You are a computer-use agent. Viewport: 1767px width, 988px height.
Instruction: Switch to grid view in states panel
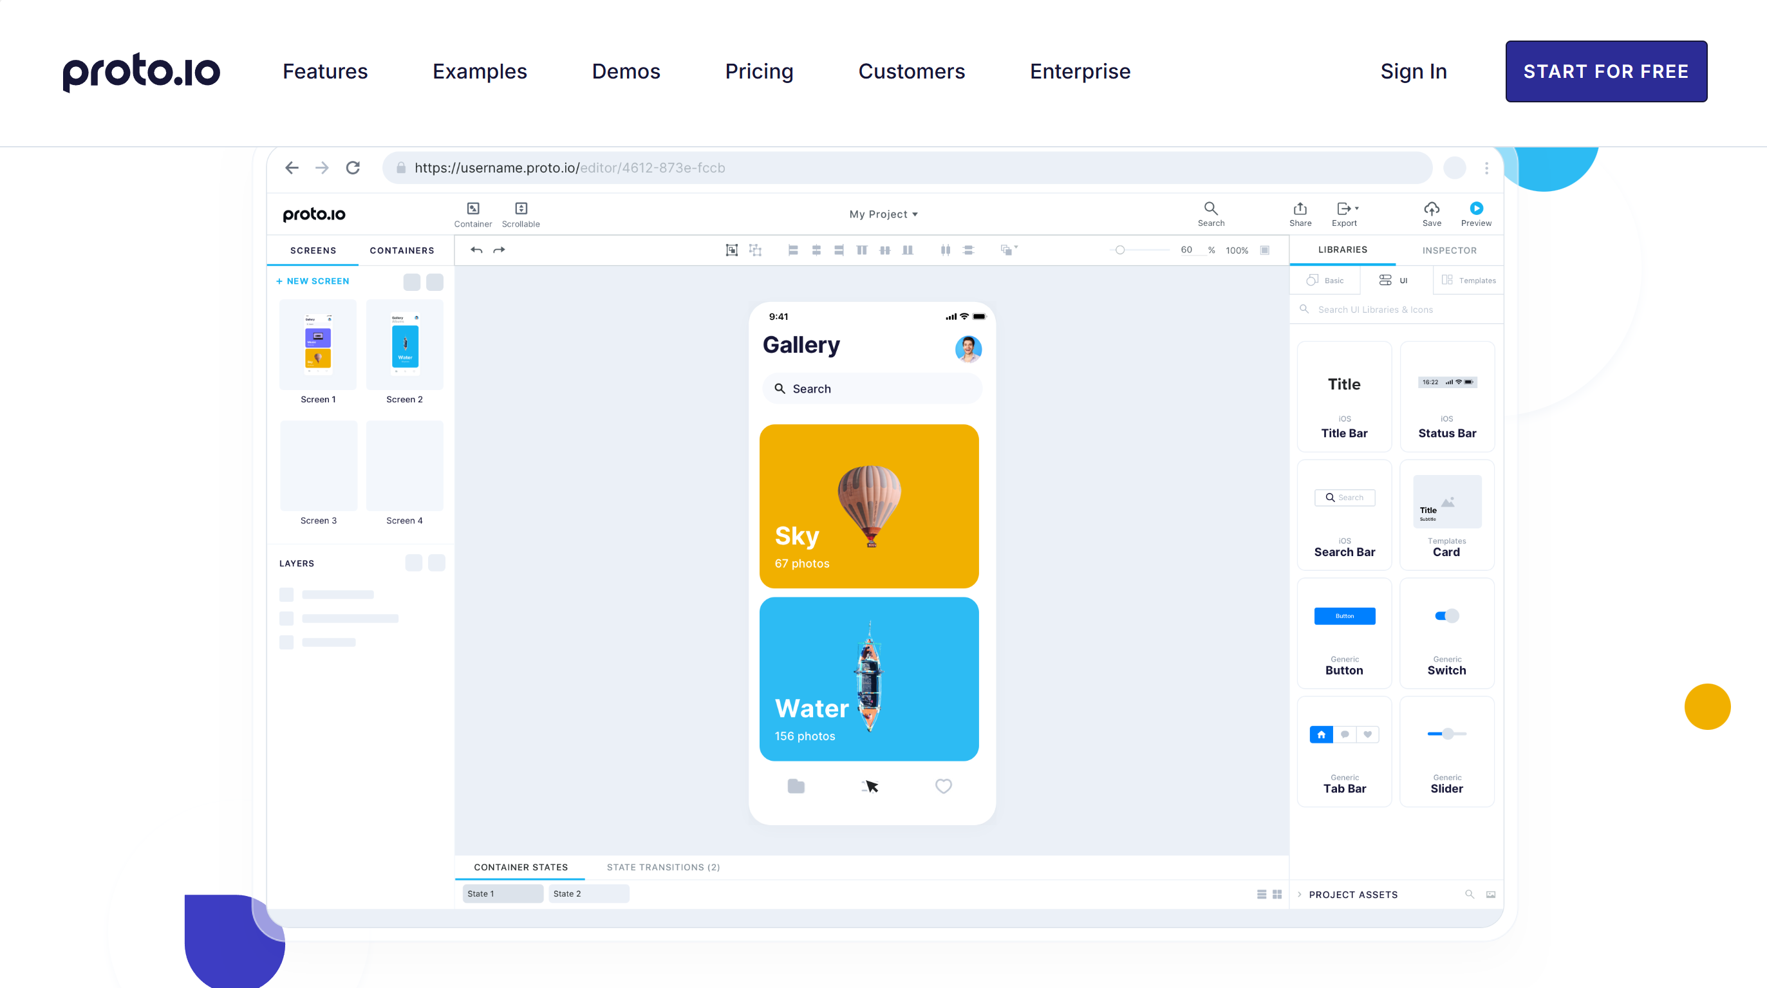tap(1277, 894)
